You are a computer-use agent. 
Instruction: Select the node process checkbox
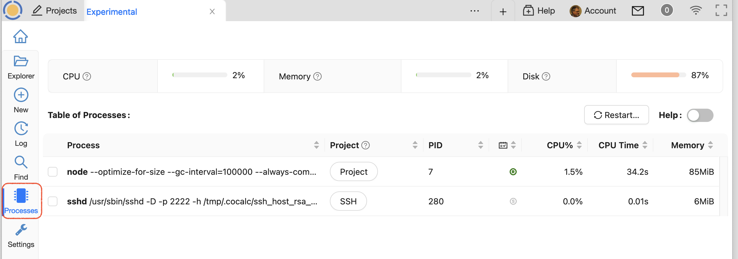[x=53, y=172]
